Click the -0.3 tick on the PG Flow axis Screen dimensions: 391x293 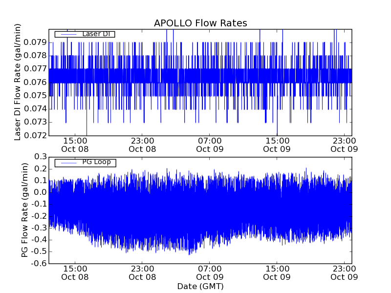[x=39, y=228]
